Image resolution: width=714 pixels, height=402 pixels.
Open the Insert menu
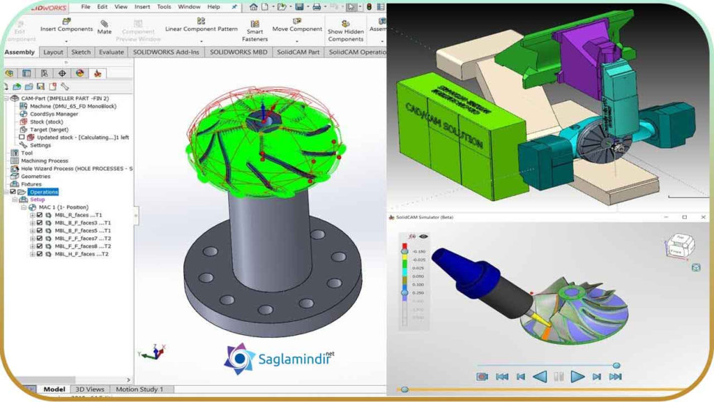[x=142, y=7]
